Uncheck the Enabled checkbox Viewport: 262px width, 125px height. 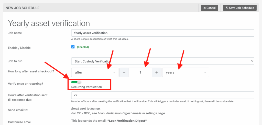point(73,47)
